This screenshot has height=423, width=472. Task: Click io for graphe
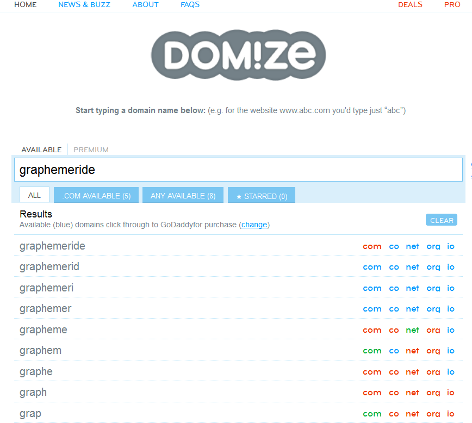(451, 372)
